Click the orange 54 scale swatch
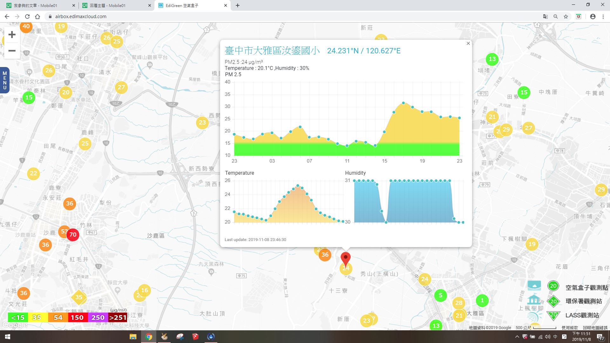This screenshot has height=343, width=610. coord(58,317)
